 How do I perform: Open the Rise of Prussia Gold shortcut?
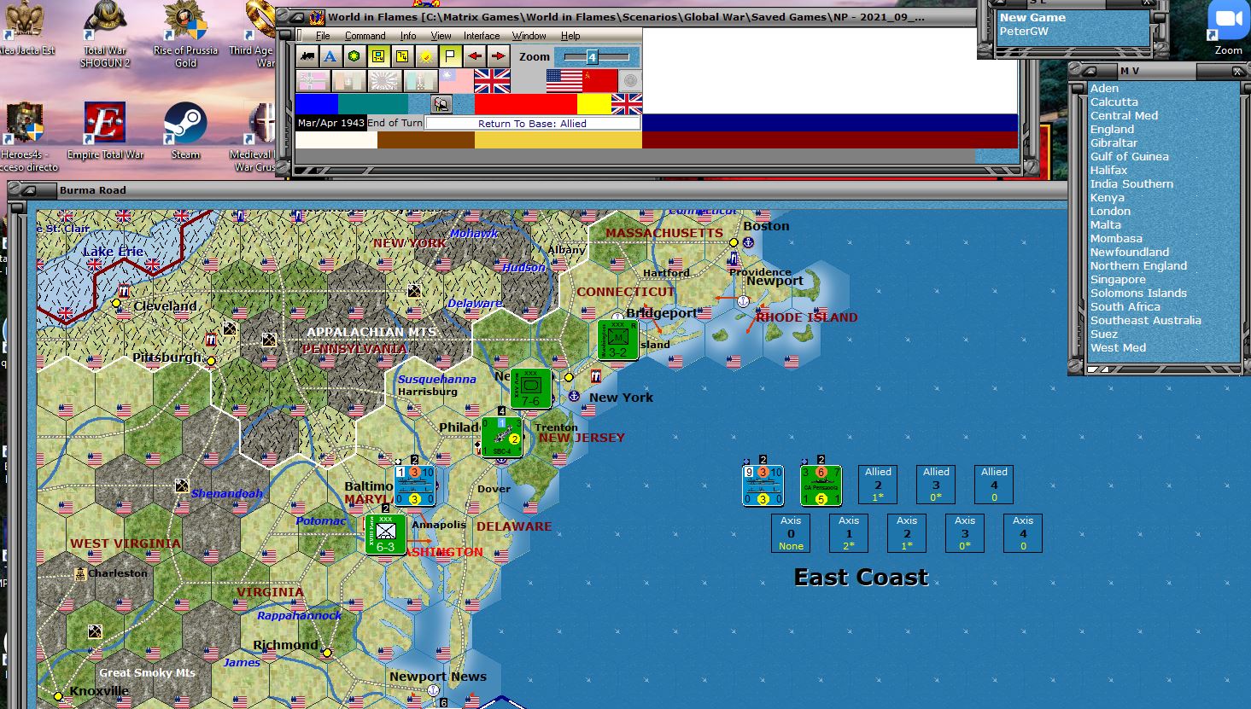coord(185,34)
